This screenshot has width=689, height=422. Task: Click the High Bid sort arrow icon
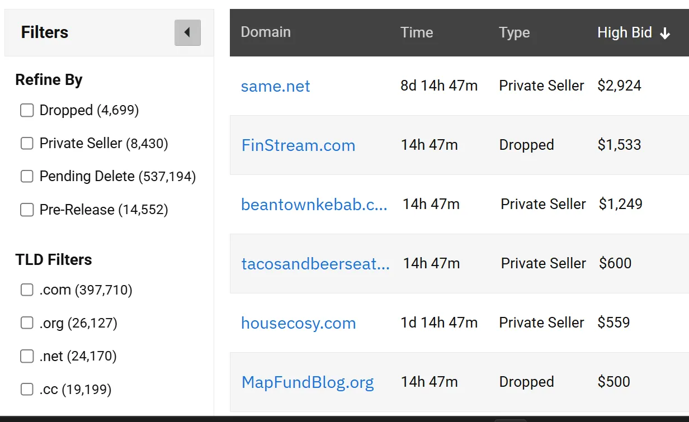tap(665, 34)
